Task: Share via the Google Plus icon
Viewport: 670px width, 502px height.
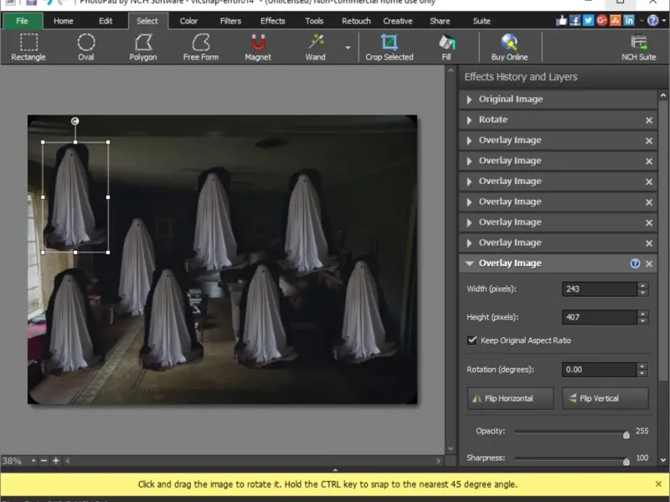Action: pos(601,20)
